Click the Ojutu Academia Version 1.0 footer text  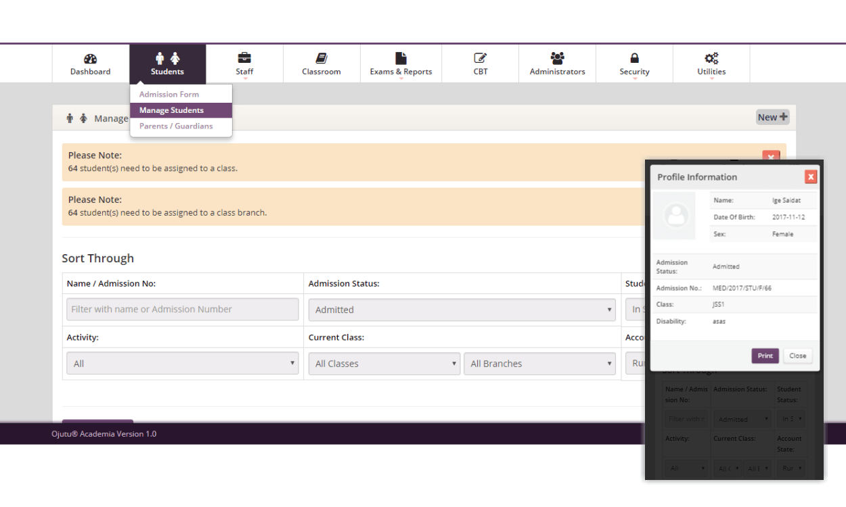tap(104, 434)
